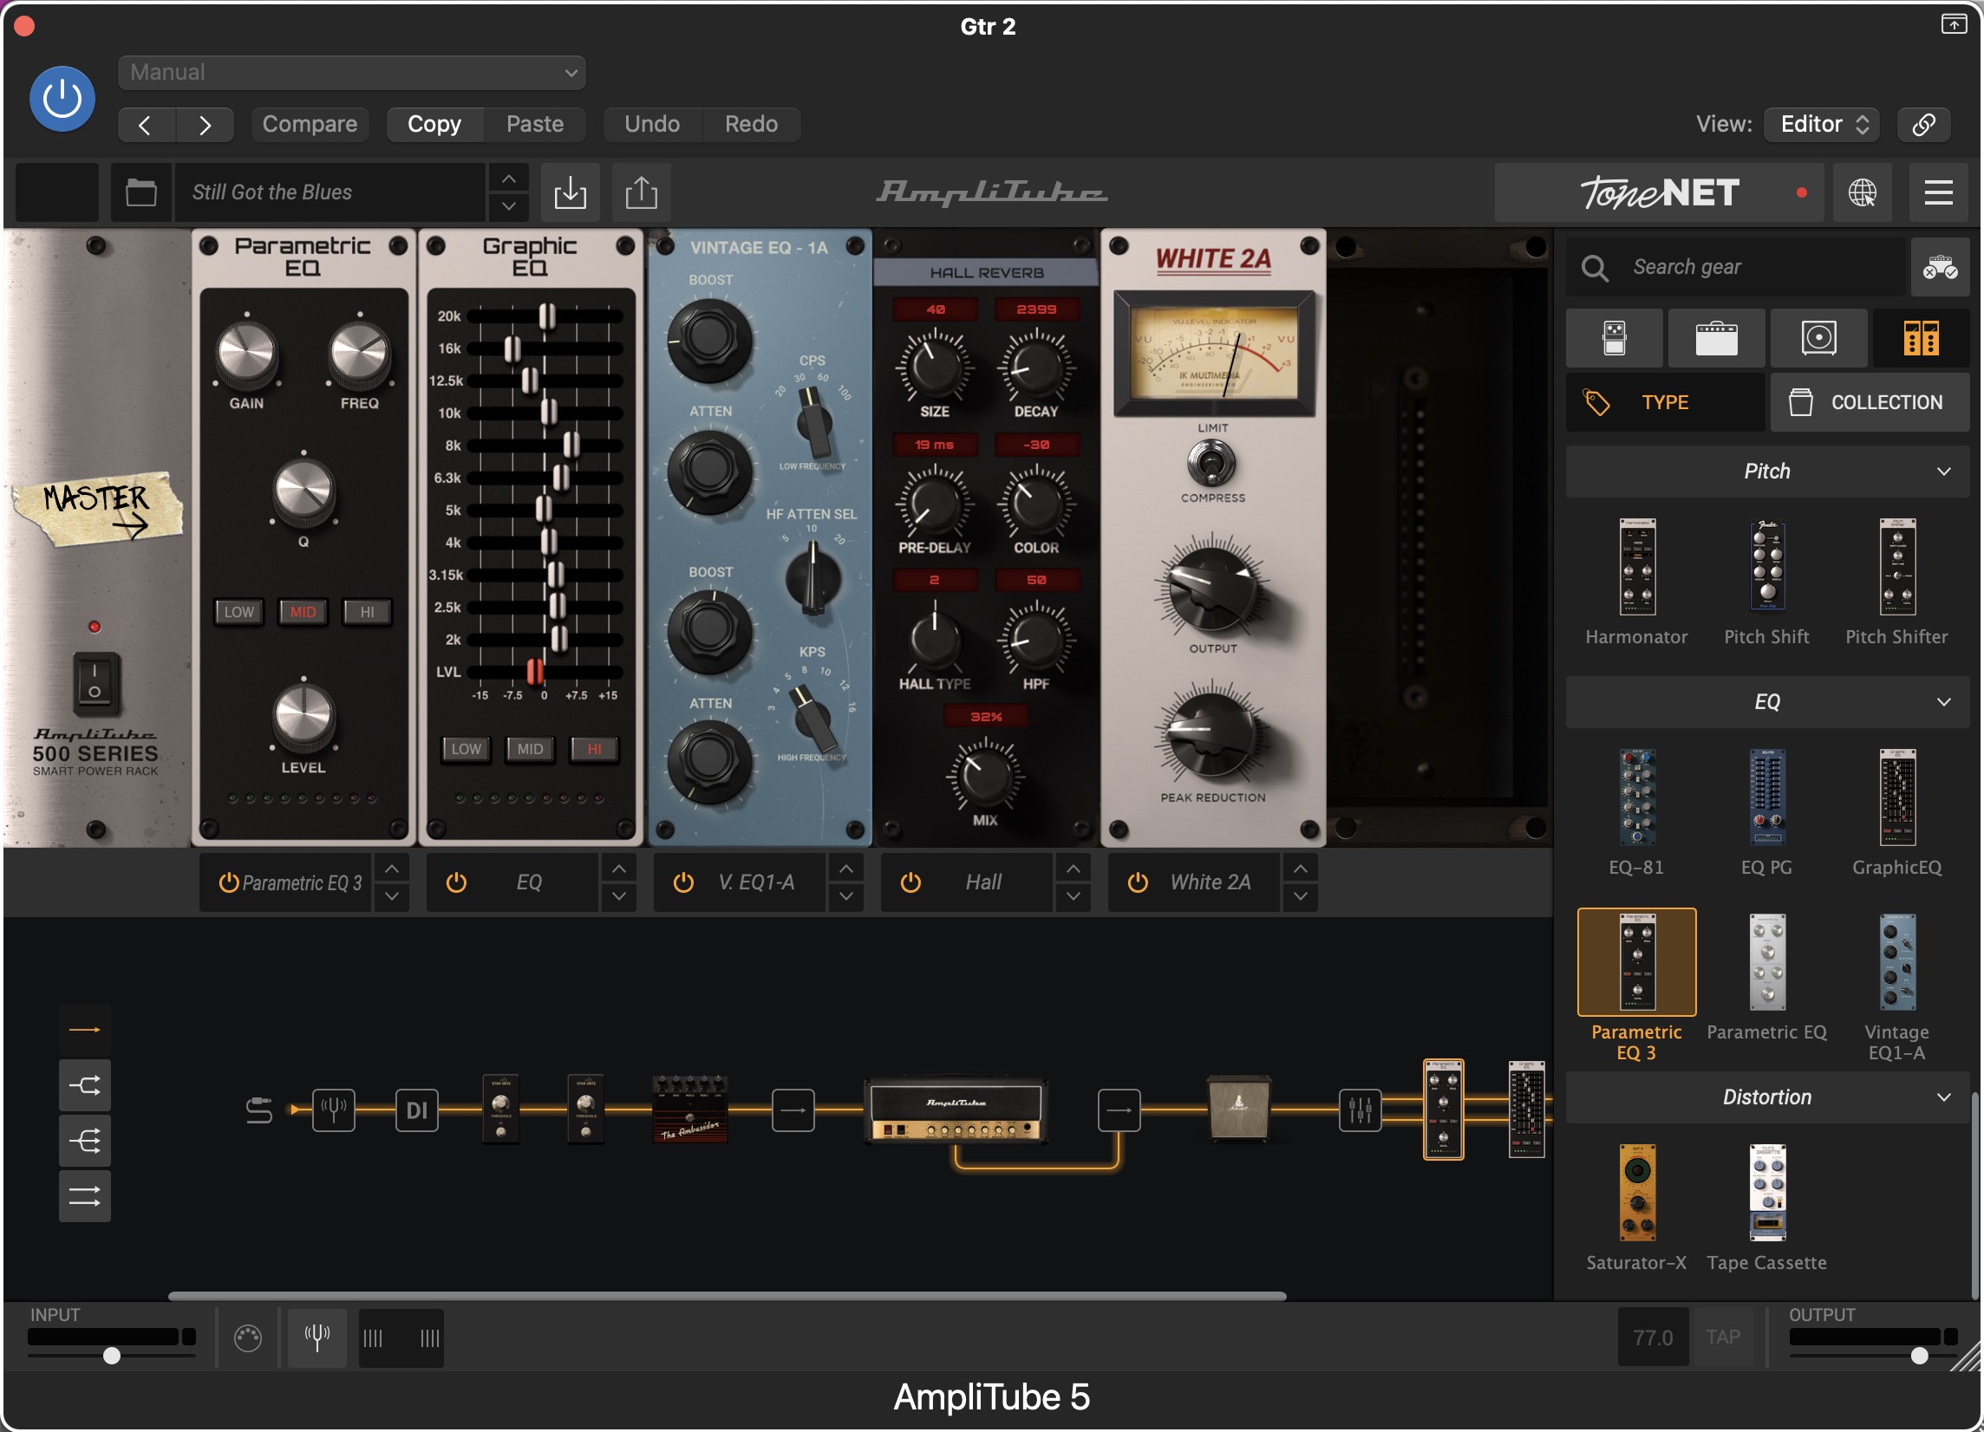Select the amp gear category icon
The image size is (1984, 1432).
coord(1716,338)
